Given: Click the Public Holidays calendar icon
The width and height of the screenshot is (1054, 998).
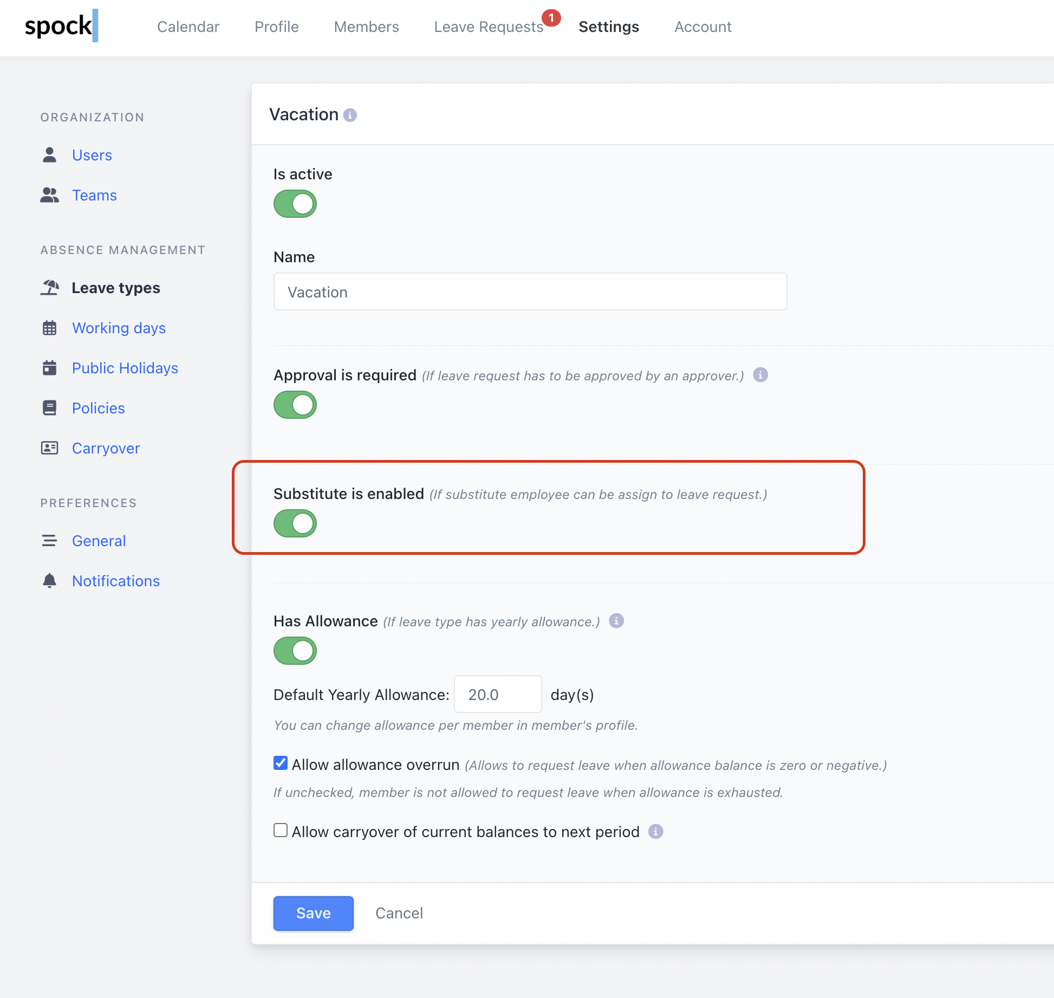Looking at the screenshot, I should tap(49, 368).
